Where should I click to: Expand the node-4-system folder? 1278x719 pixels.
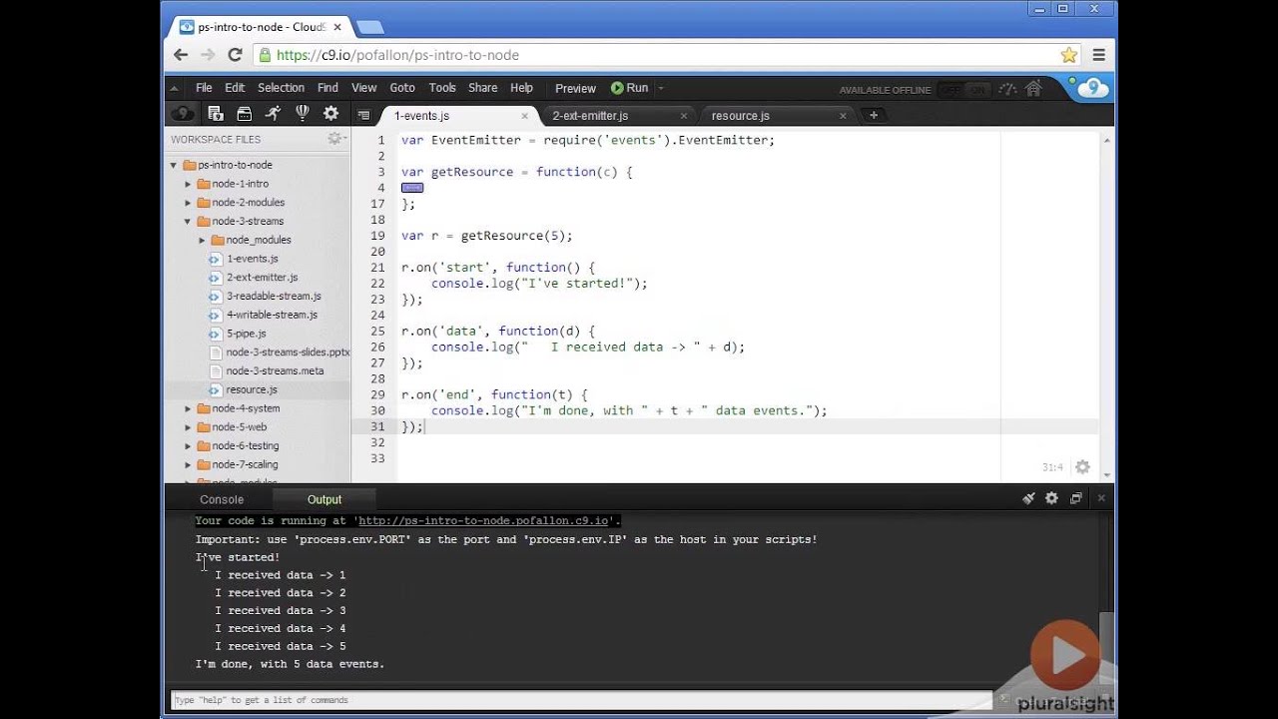pyautogui.click(x=188, y=408)
